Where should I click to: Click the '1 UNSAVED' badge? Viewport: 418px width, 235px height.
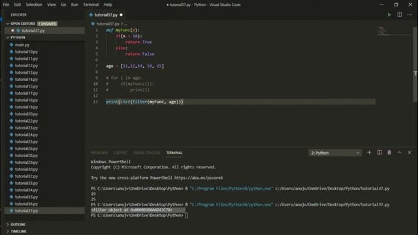pos(47,23)
